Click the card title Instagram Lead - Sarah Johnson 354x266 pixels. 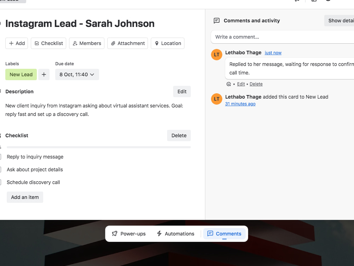(80, 23)
